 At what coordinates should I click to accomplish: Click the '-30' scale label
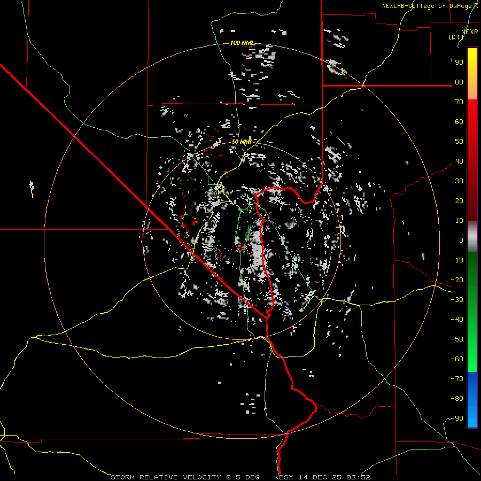[x=457, y=300]
